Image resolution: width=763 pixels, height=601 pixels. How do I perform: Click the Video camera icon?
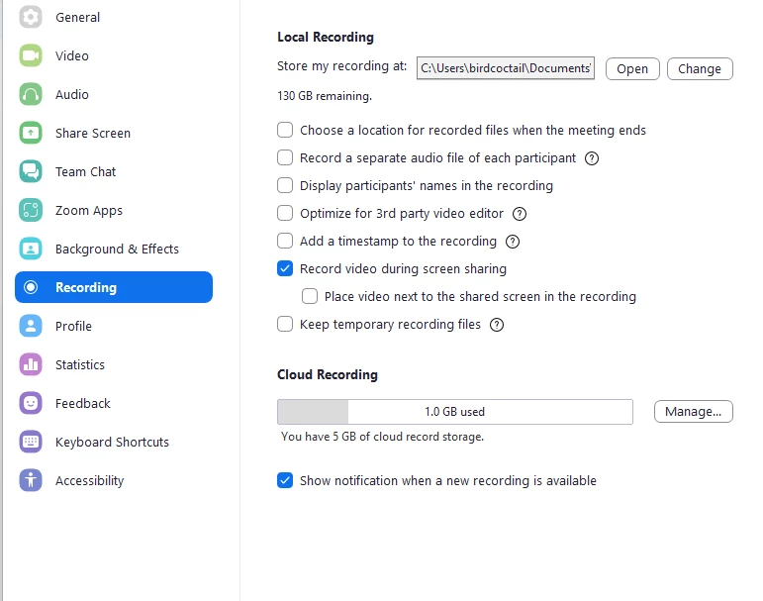coord(31,55)
